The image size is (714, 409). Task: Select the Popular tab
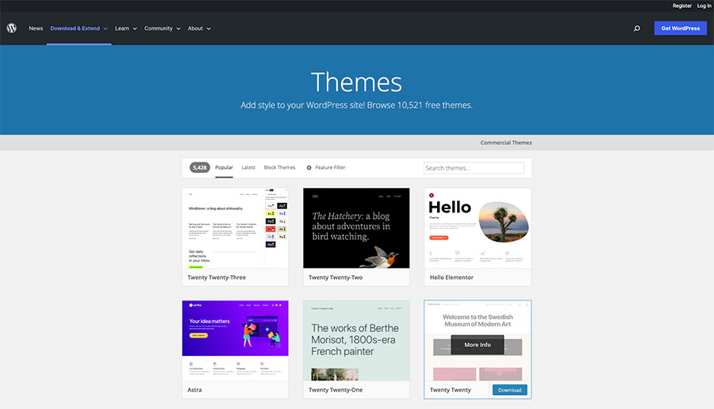coord(224,167)
